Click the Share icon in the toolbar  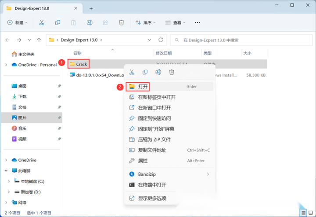tap(105, 22)
